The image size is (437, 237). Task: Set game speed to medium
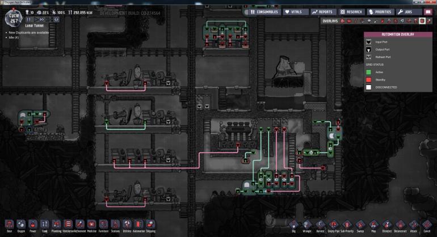point(42,19)
